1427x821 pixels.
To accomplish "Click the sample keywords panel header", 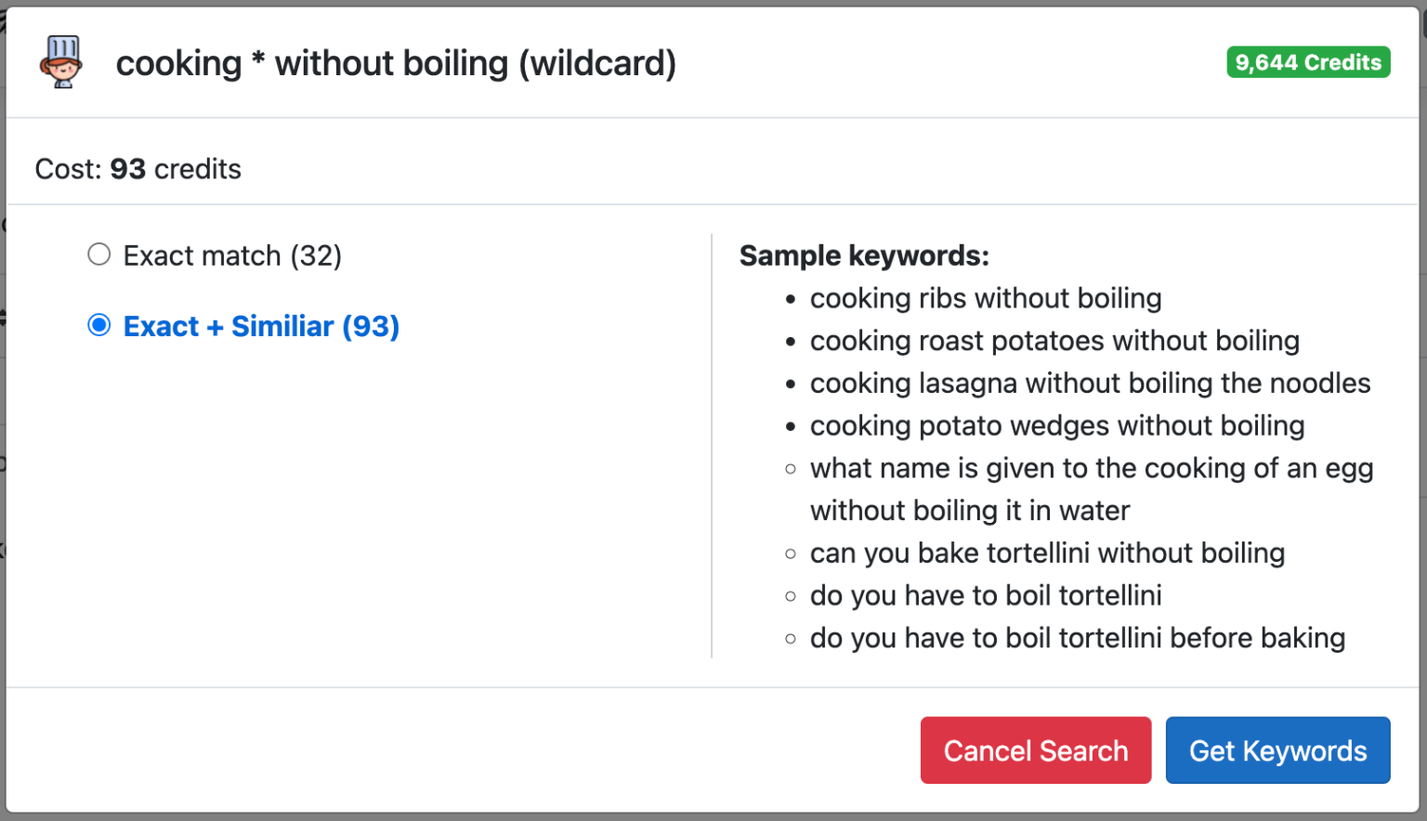I will 864,255.
